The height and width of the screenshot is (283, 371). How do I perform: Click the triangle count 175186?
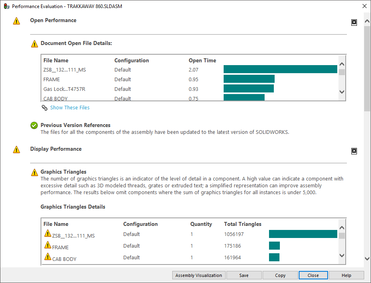(232, 246)
